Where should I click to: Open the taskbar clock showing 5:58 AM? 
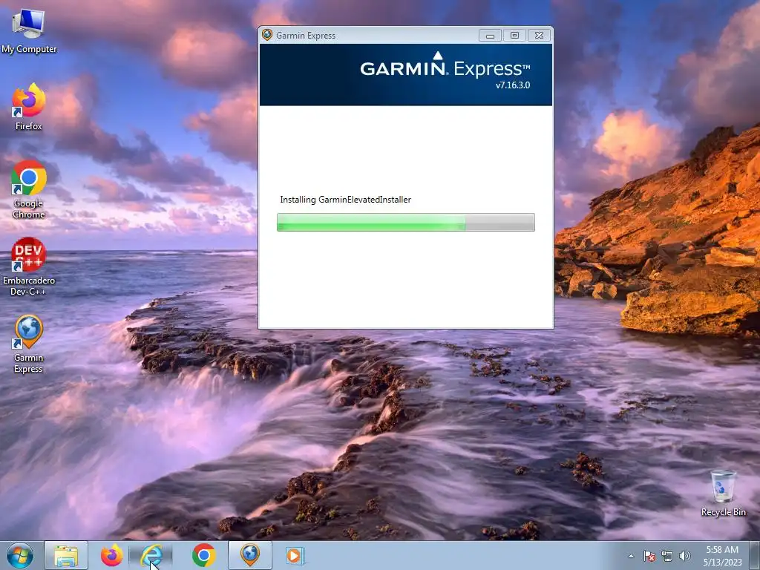[x=722, y=556]
